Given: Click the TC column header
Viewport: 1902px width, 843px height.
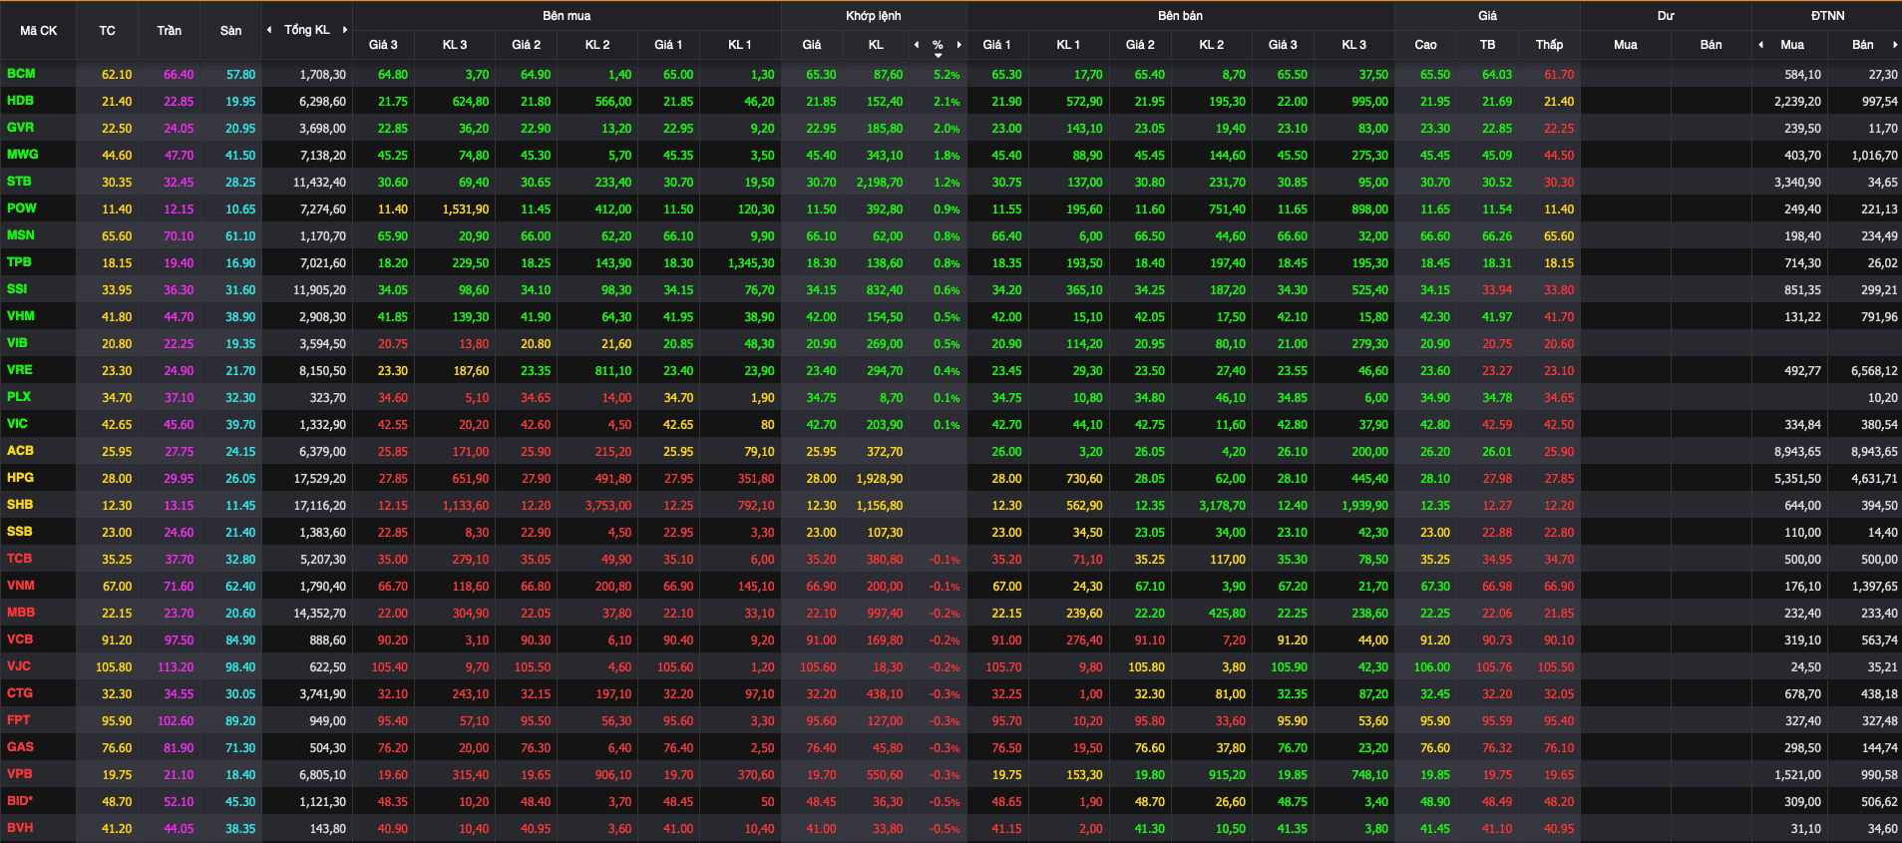Looking at the screenshot, I should (x=107, y=31).
